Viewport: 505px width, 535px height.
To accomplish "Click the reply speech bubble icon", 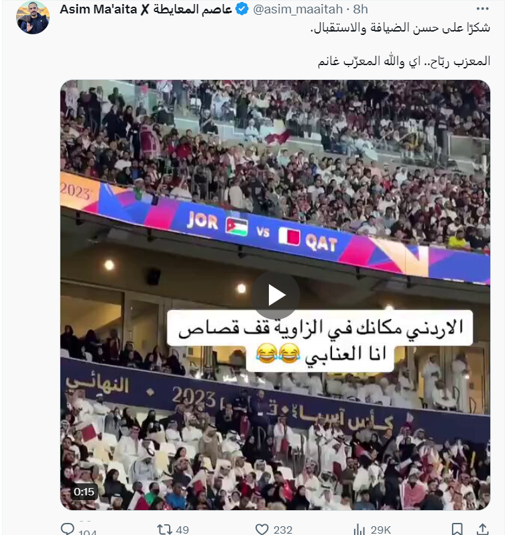I will click(67, 529).
